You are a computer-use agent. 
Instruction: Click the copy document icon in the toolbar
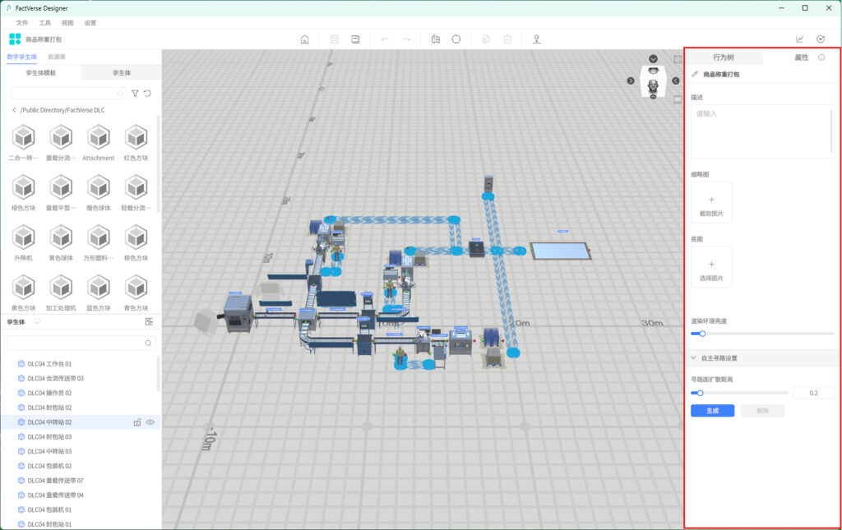(486, 39)
